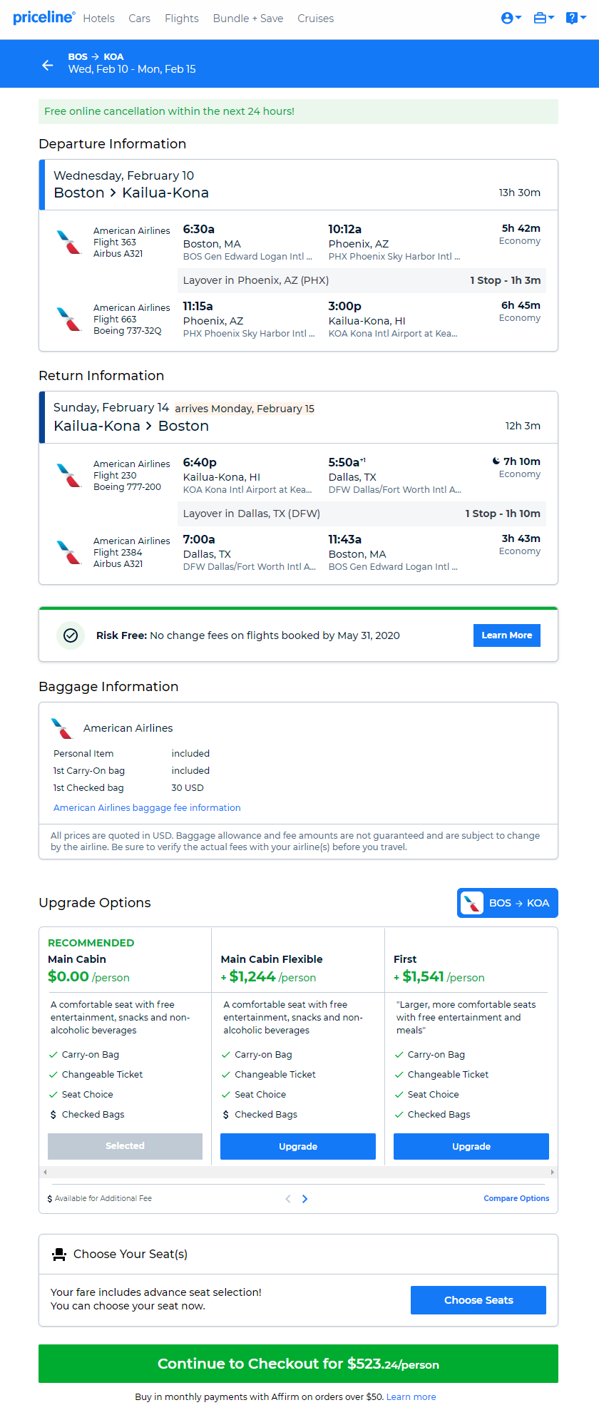Click next arrow in upgrade options pager

[304, 1199]
